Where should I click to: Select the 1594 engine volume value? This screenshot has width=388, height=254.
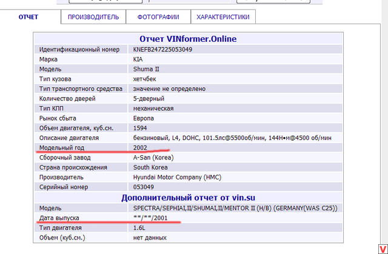pos(140,128)
